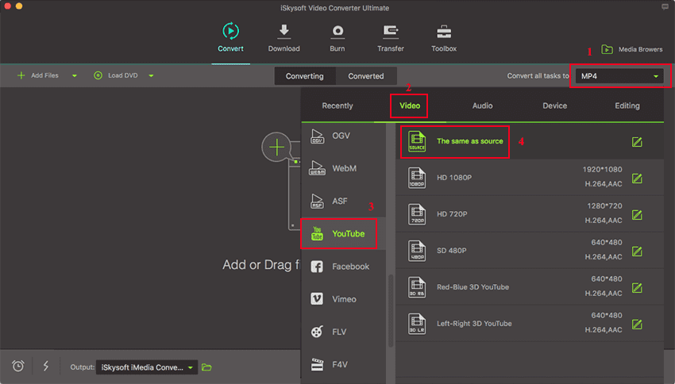
Task: Open the scheduler alarm clock icon
Action: tap(18, 366)
